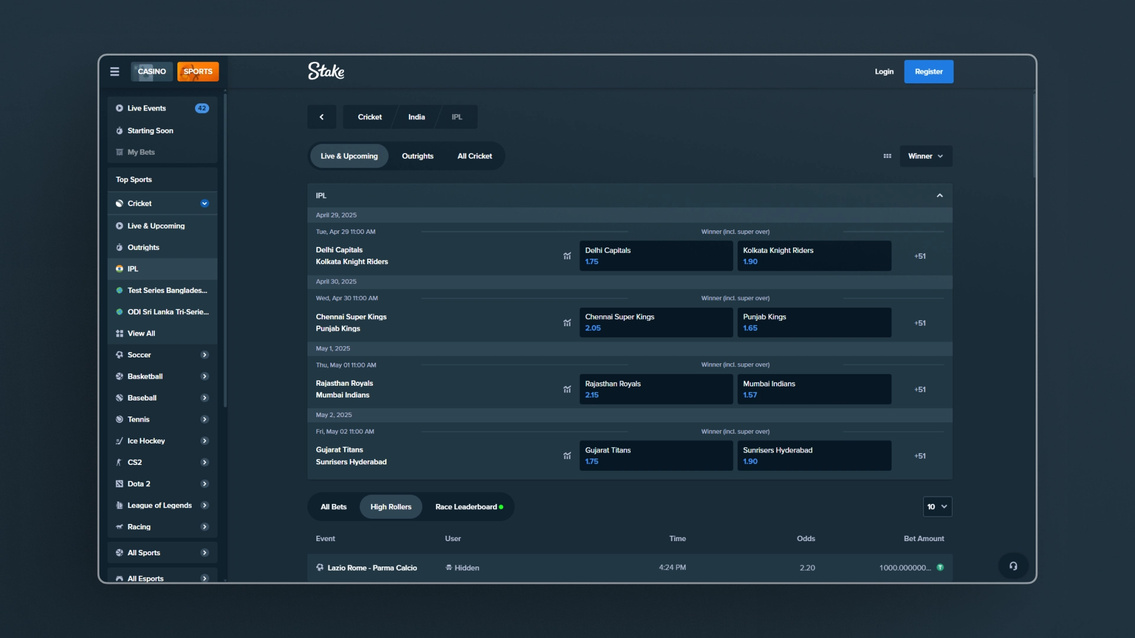Image resolution: width=1135 pixels, height=638 pixels.
Task: Open the Winner market dropdown
Action: click(926, 156)
